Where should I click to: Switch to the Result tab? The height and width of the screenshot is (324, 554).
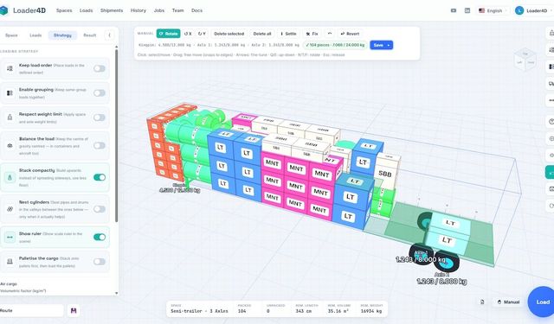(89, 35)
